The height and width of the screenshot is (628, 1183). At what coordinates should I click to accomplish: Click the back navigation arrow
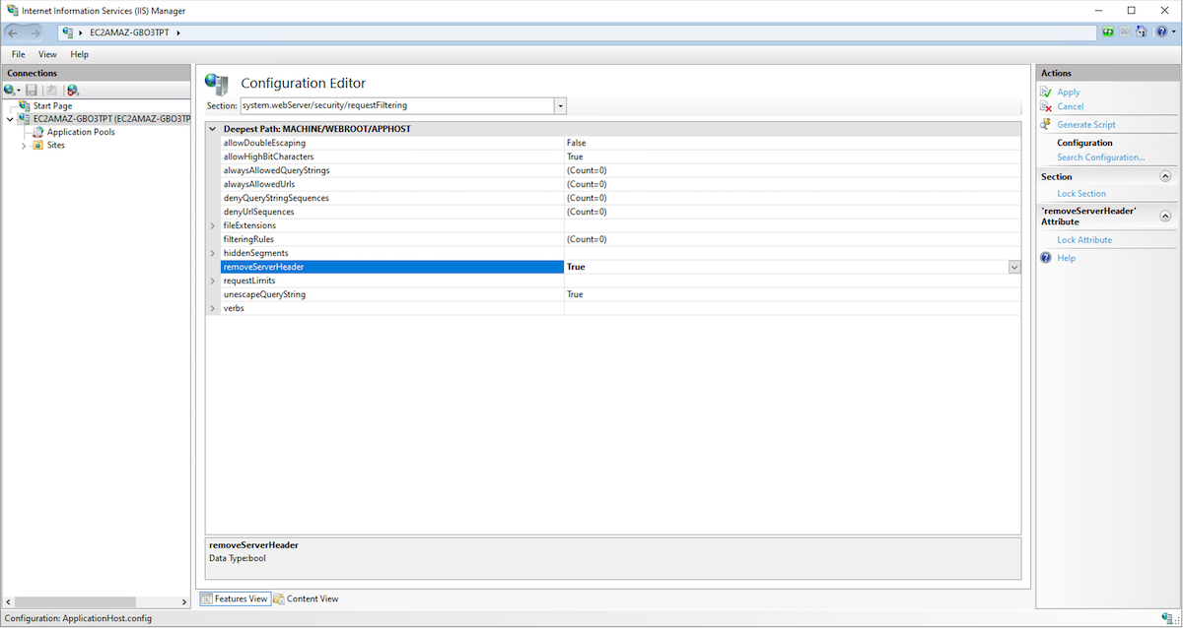point(15,32)
